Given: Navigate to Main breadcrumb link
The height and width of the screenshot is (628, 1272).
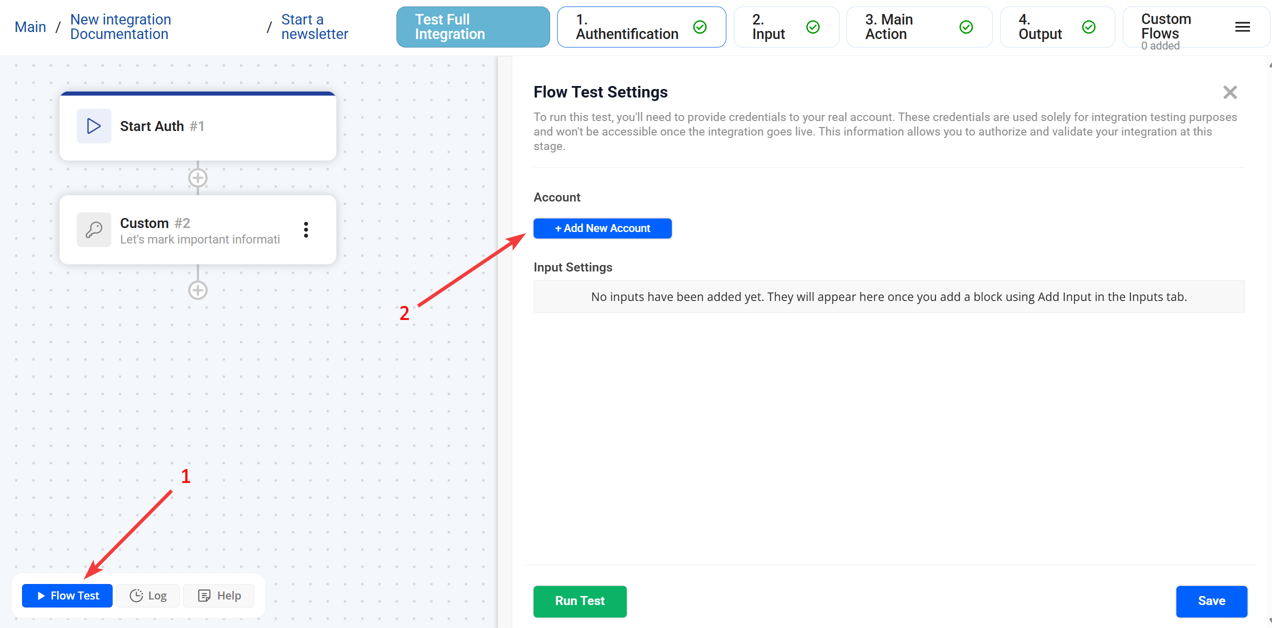Looking at the screenshot, I should point(30,27).
